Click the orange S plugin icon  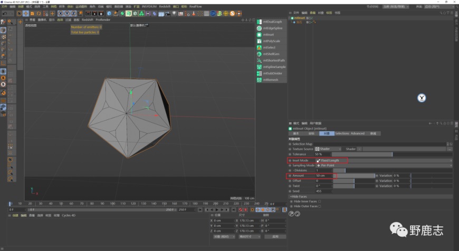(233, 14)
